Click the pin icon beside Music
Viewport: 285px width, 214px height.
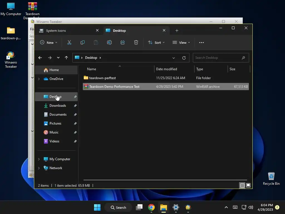75,132
